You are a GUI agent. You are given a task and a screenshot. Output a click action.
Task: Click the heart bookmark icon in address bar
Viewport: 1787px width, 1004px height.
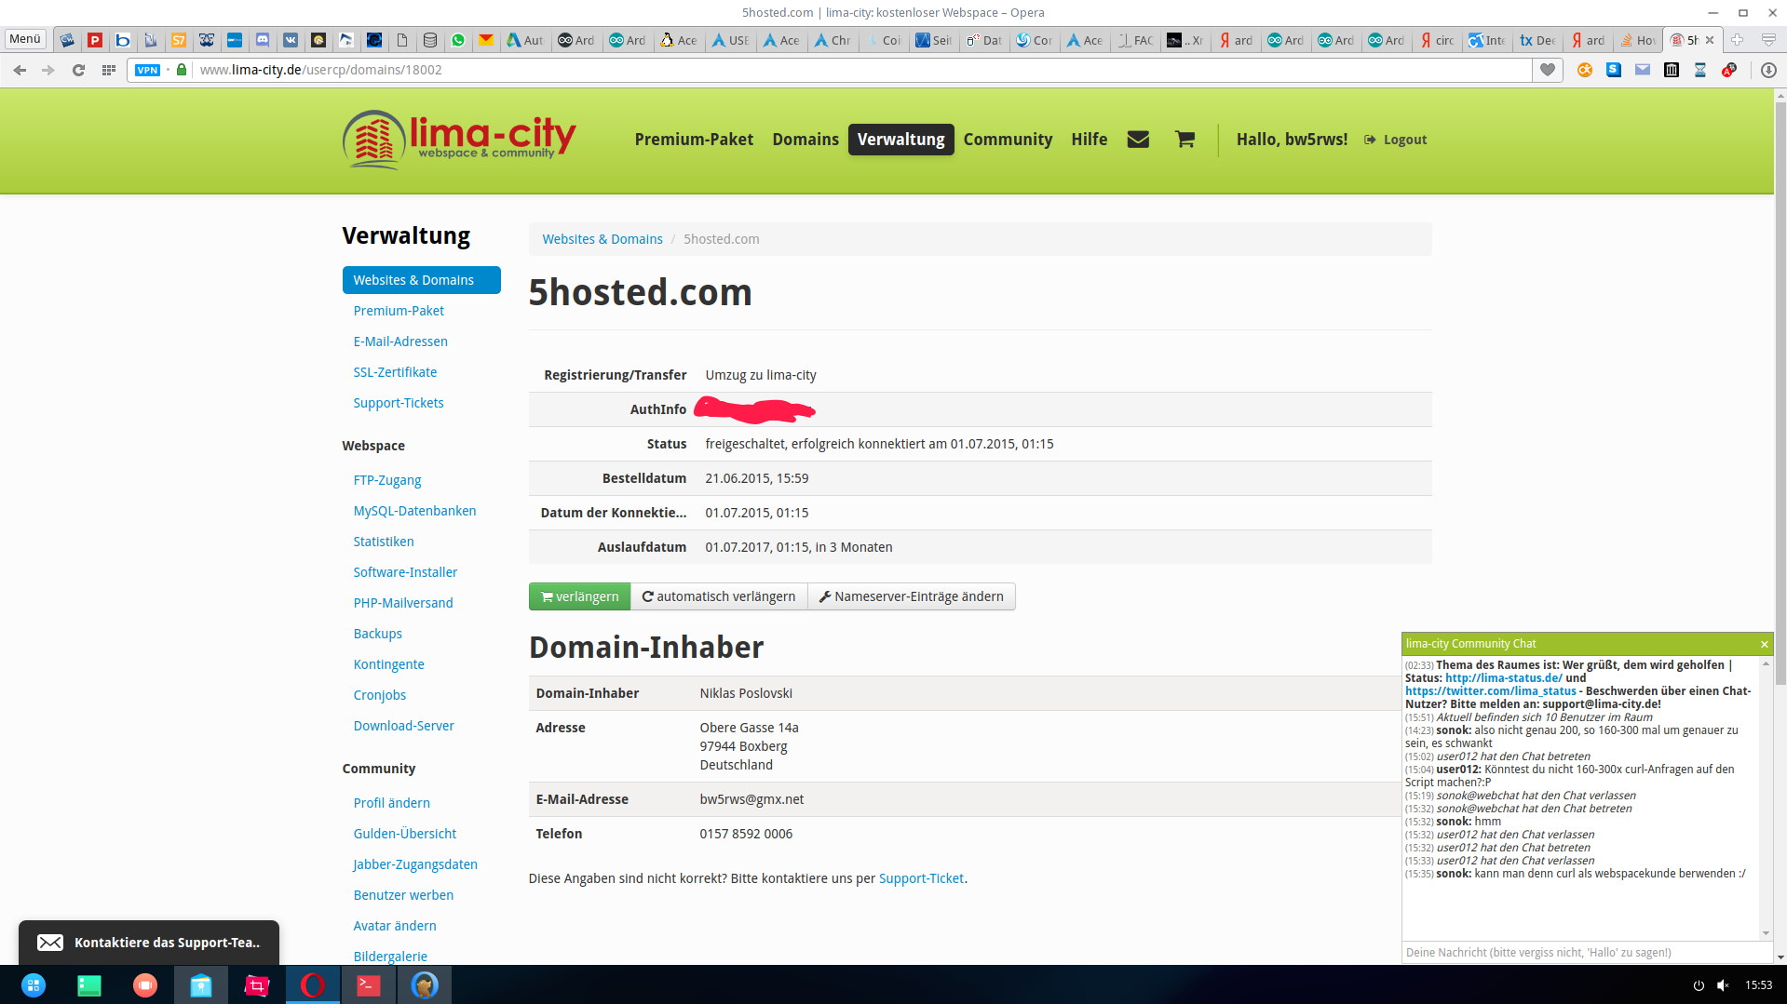(1547, 70)
